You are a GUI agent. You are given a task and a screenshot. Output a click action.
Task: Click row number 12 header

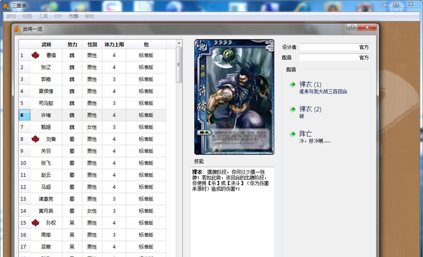pos(24,187)
